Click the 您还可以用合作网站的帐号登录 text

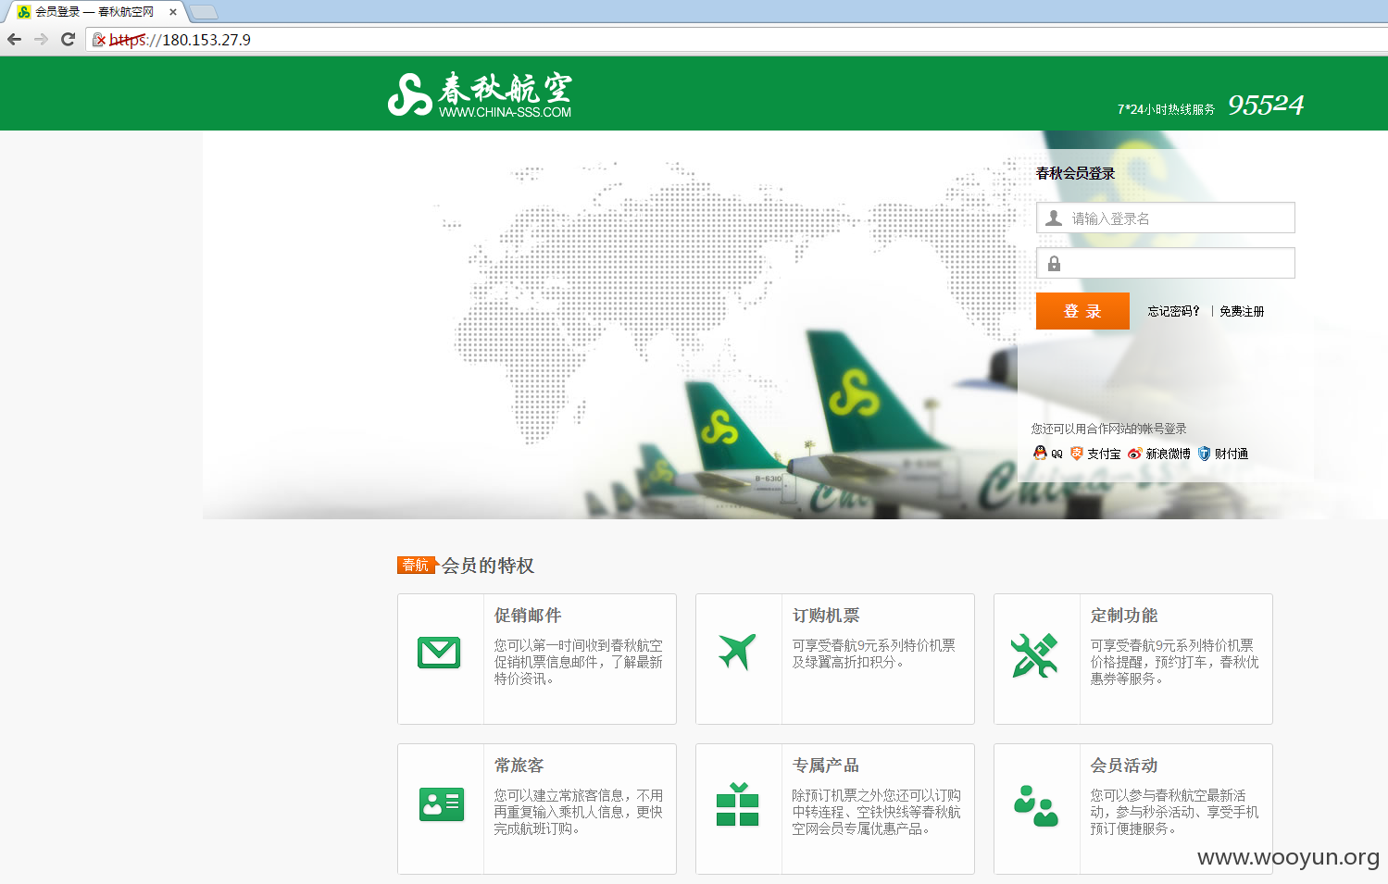[x=1108, y=429]
